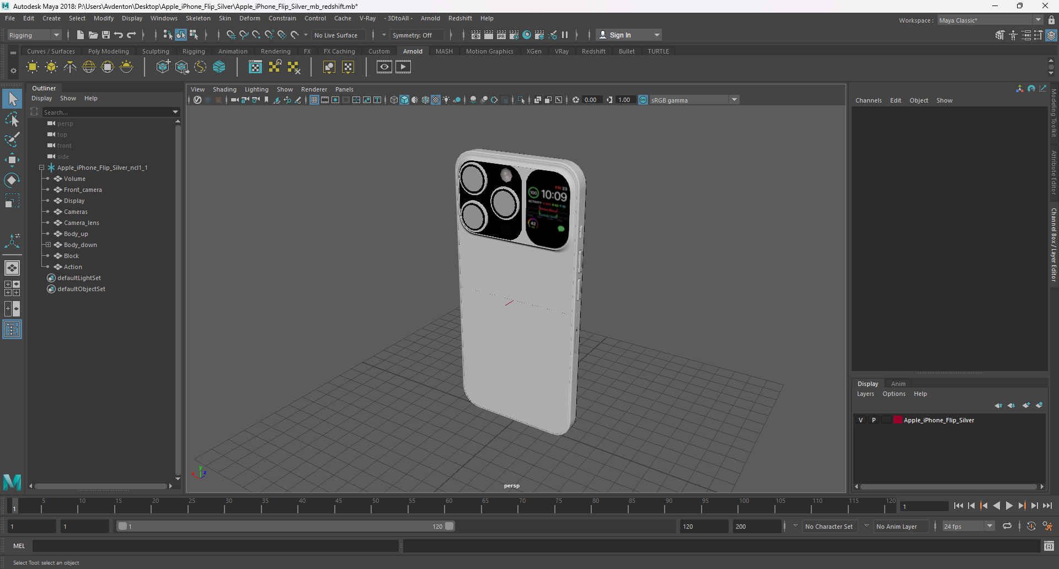1059x569 pixels.
Task: Toggle Auto Keyframe button
Action: pos(1031,527)
